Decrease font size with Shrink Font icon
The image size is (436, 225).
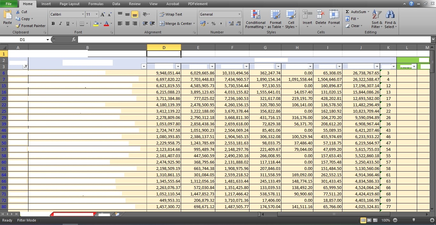coord(110,14)
